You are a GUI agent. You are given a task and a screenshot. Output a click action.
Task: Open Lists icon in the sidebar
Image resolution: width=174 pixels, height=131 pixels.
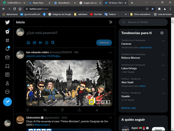[7, 75]
